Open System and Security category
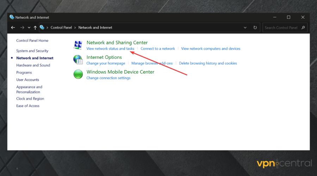This screenshot has height=176, width=317. tap(32, 51)
